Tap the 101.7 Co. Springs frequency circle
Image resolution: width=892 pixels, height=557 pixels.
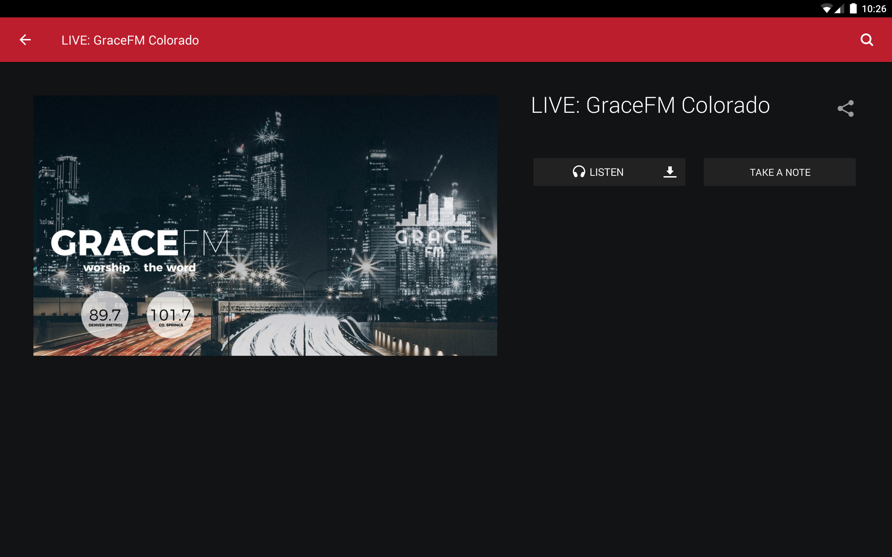point(170,315)
